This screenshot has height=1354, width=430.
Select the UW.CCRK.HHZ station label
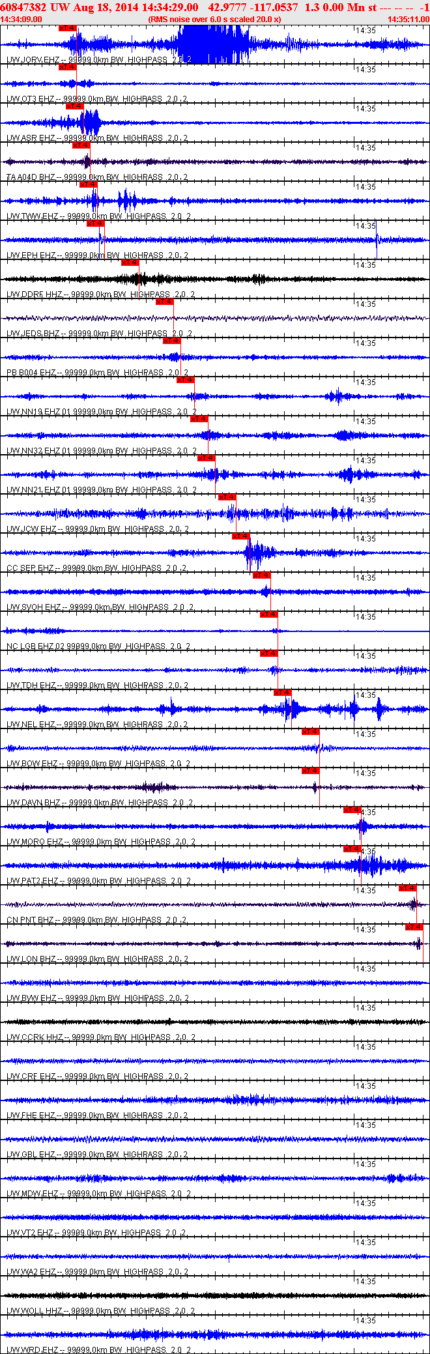100,1037
